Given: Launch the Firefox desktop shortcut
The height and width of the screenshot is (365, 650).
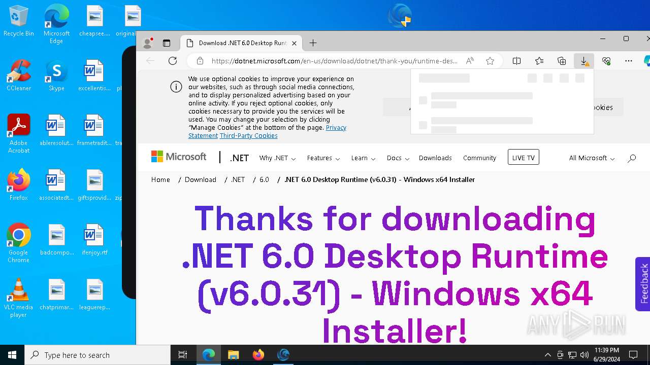Looking at the screenshot, I should (x=19, y=185).
